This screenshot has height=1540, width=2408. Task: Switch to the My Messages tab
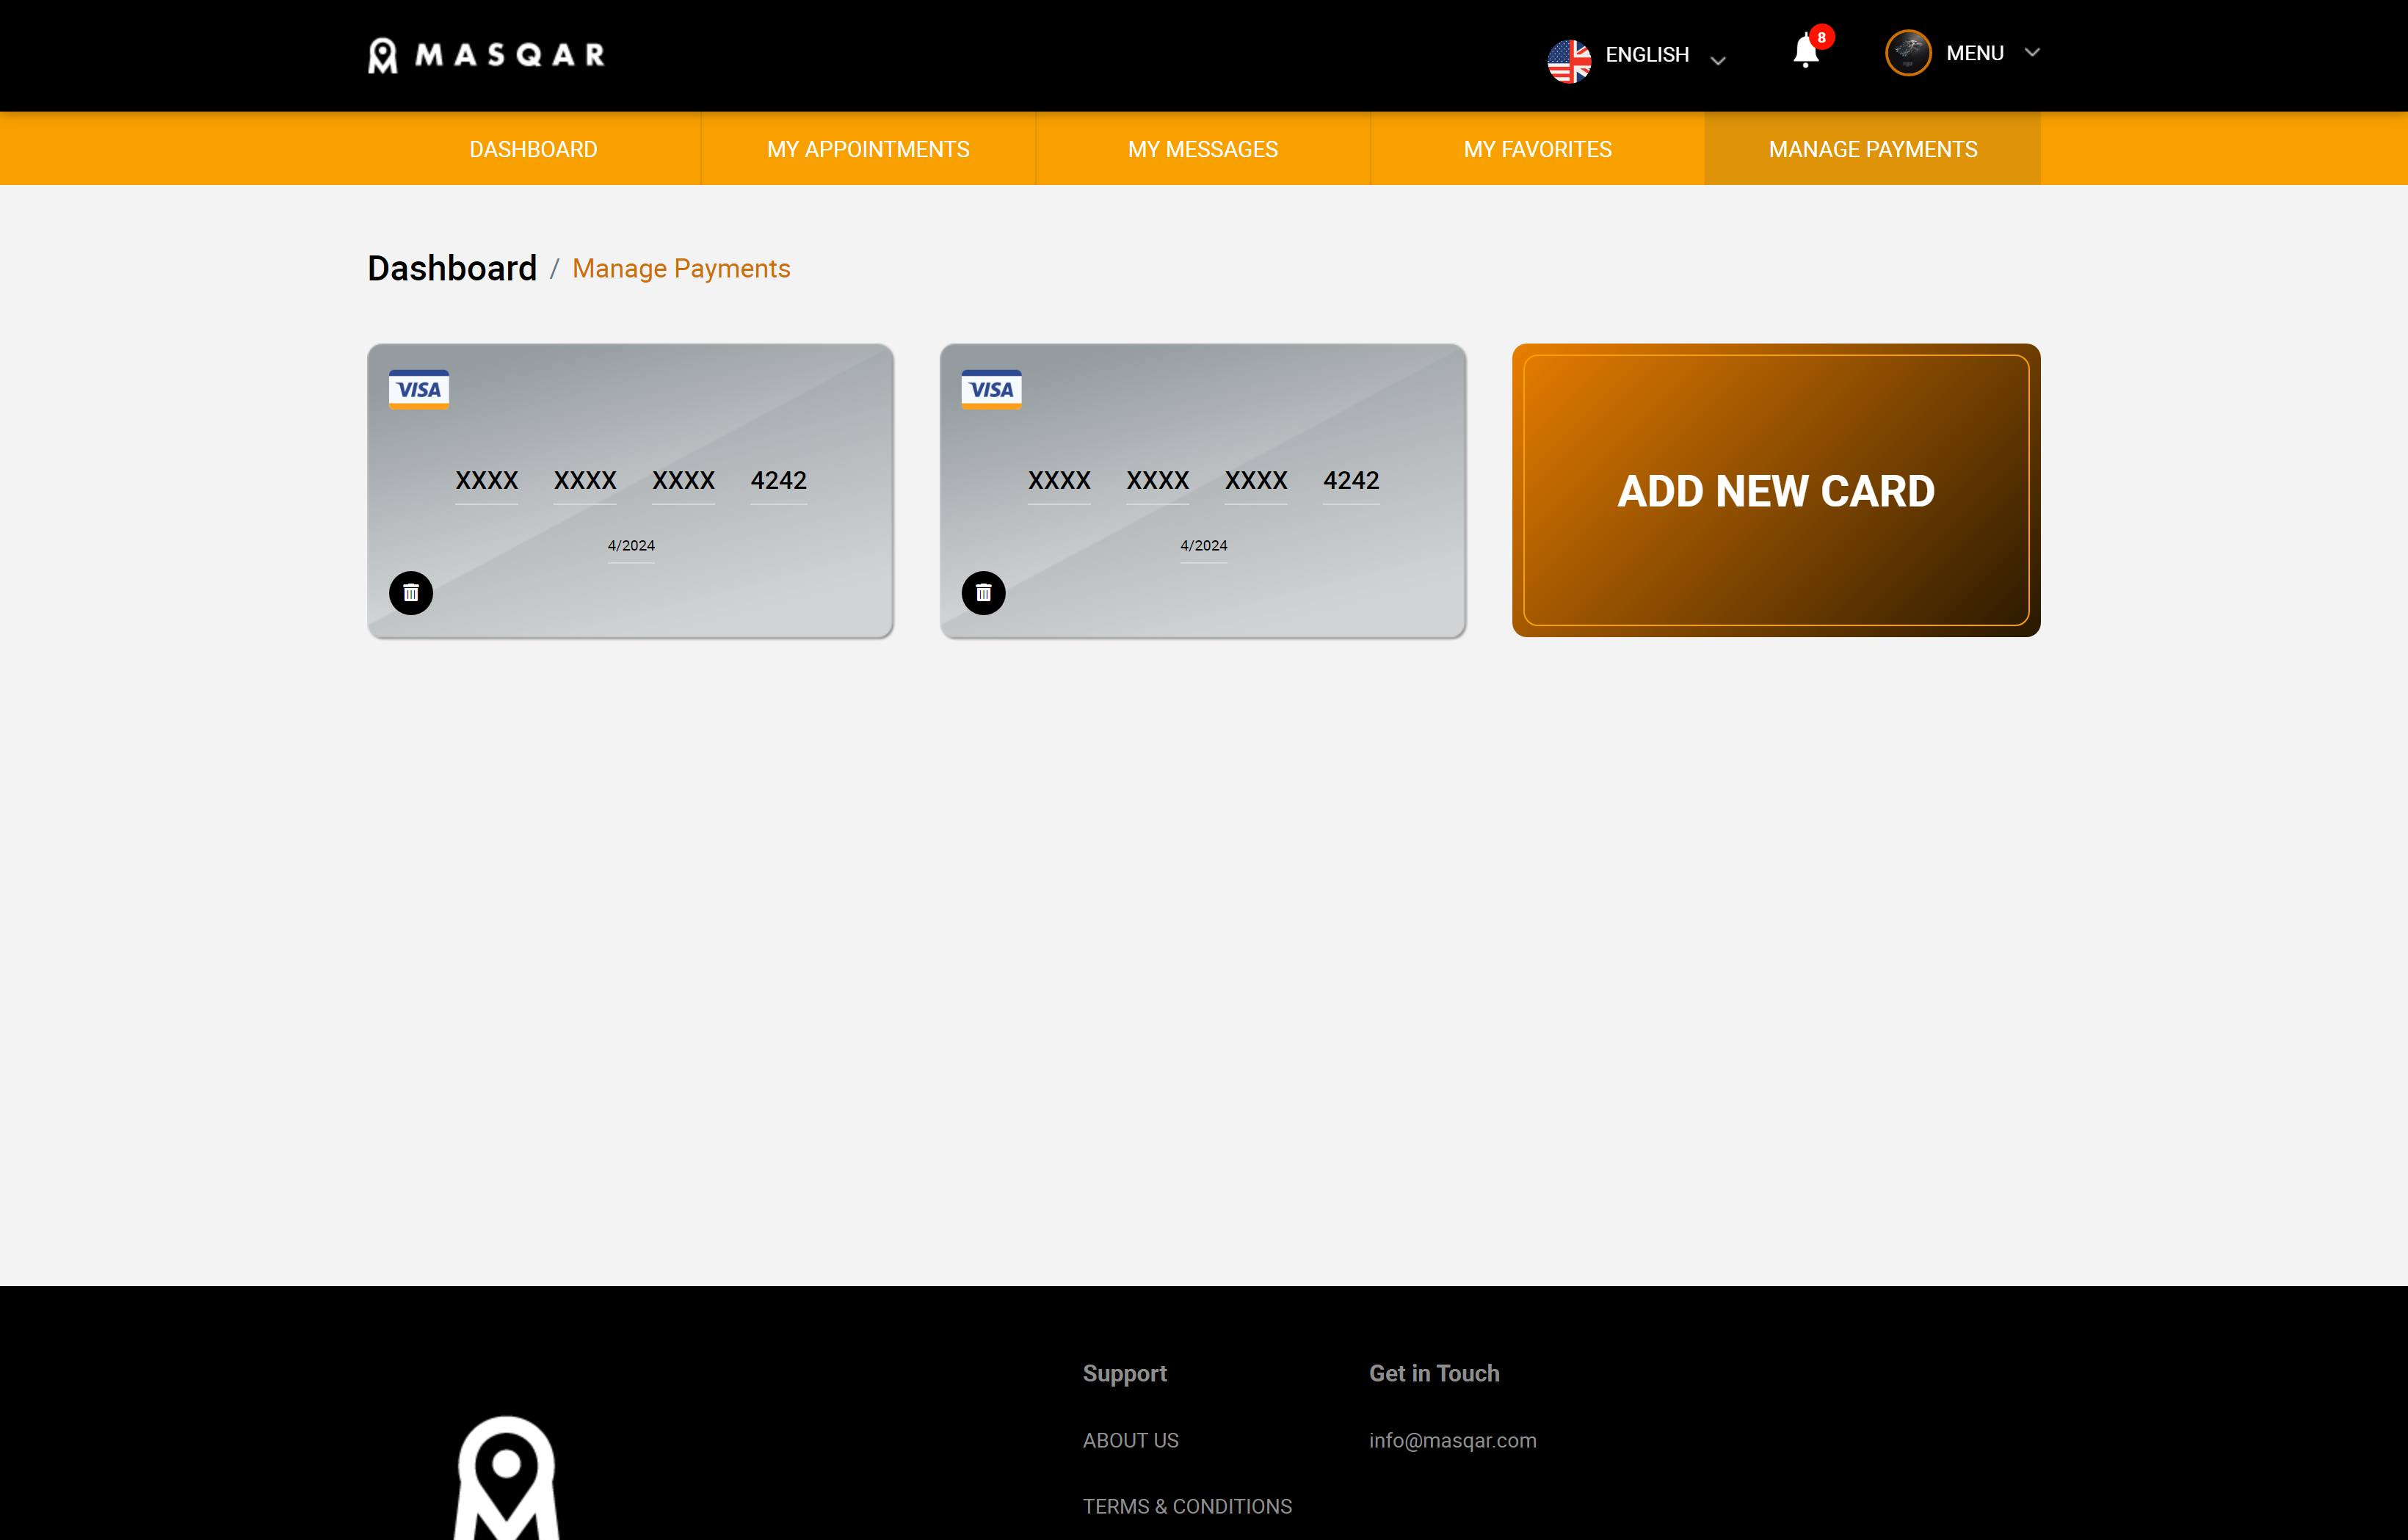point(1202,149)
